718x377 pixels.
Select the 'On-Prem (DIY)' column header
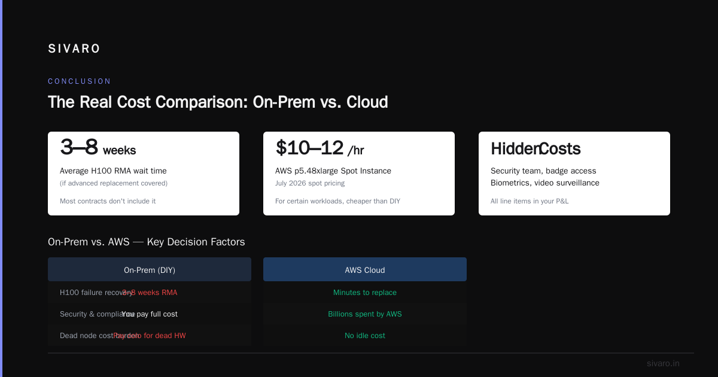(150, 270)
